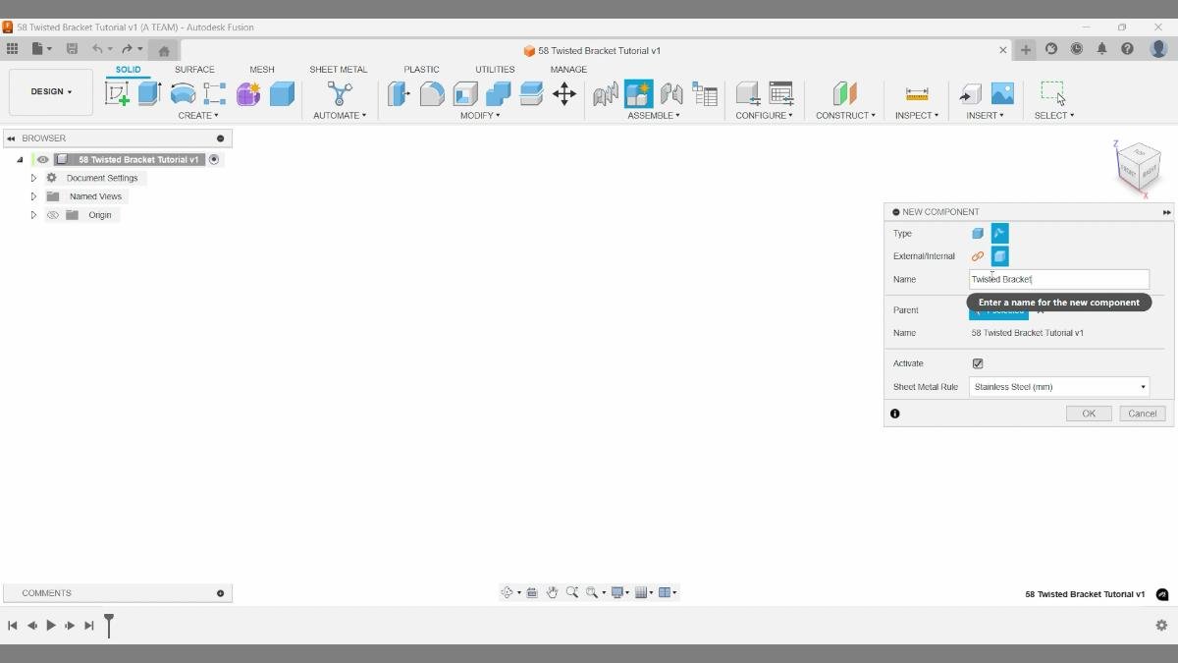This screenshot has width=1178, height=663.
Task: Click Cancel in the New Component dialog
Action: point(1141,413)
